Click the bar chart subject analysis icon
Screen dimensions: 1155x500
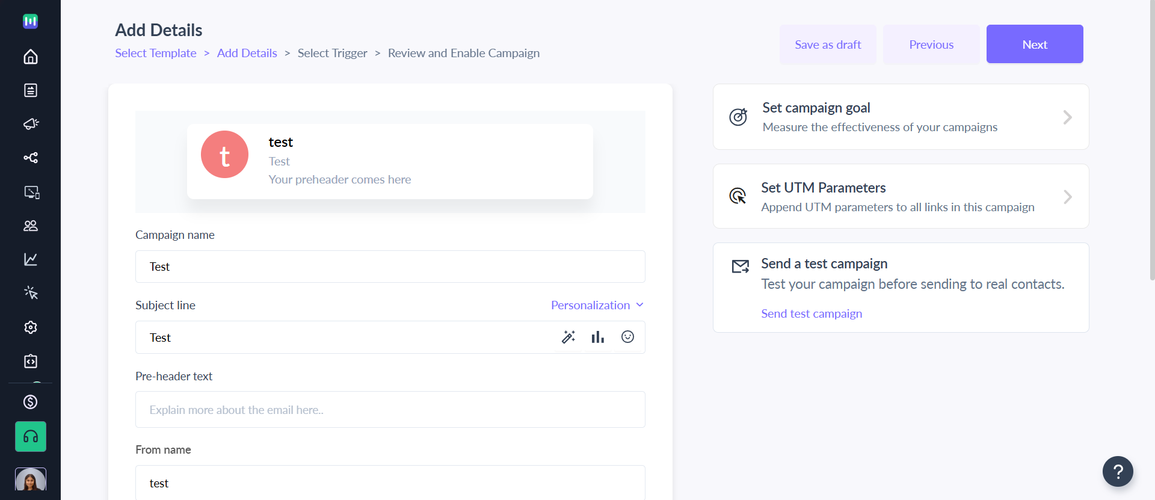click(x=597, y=337)
